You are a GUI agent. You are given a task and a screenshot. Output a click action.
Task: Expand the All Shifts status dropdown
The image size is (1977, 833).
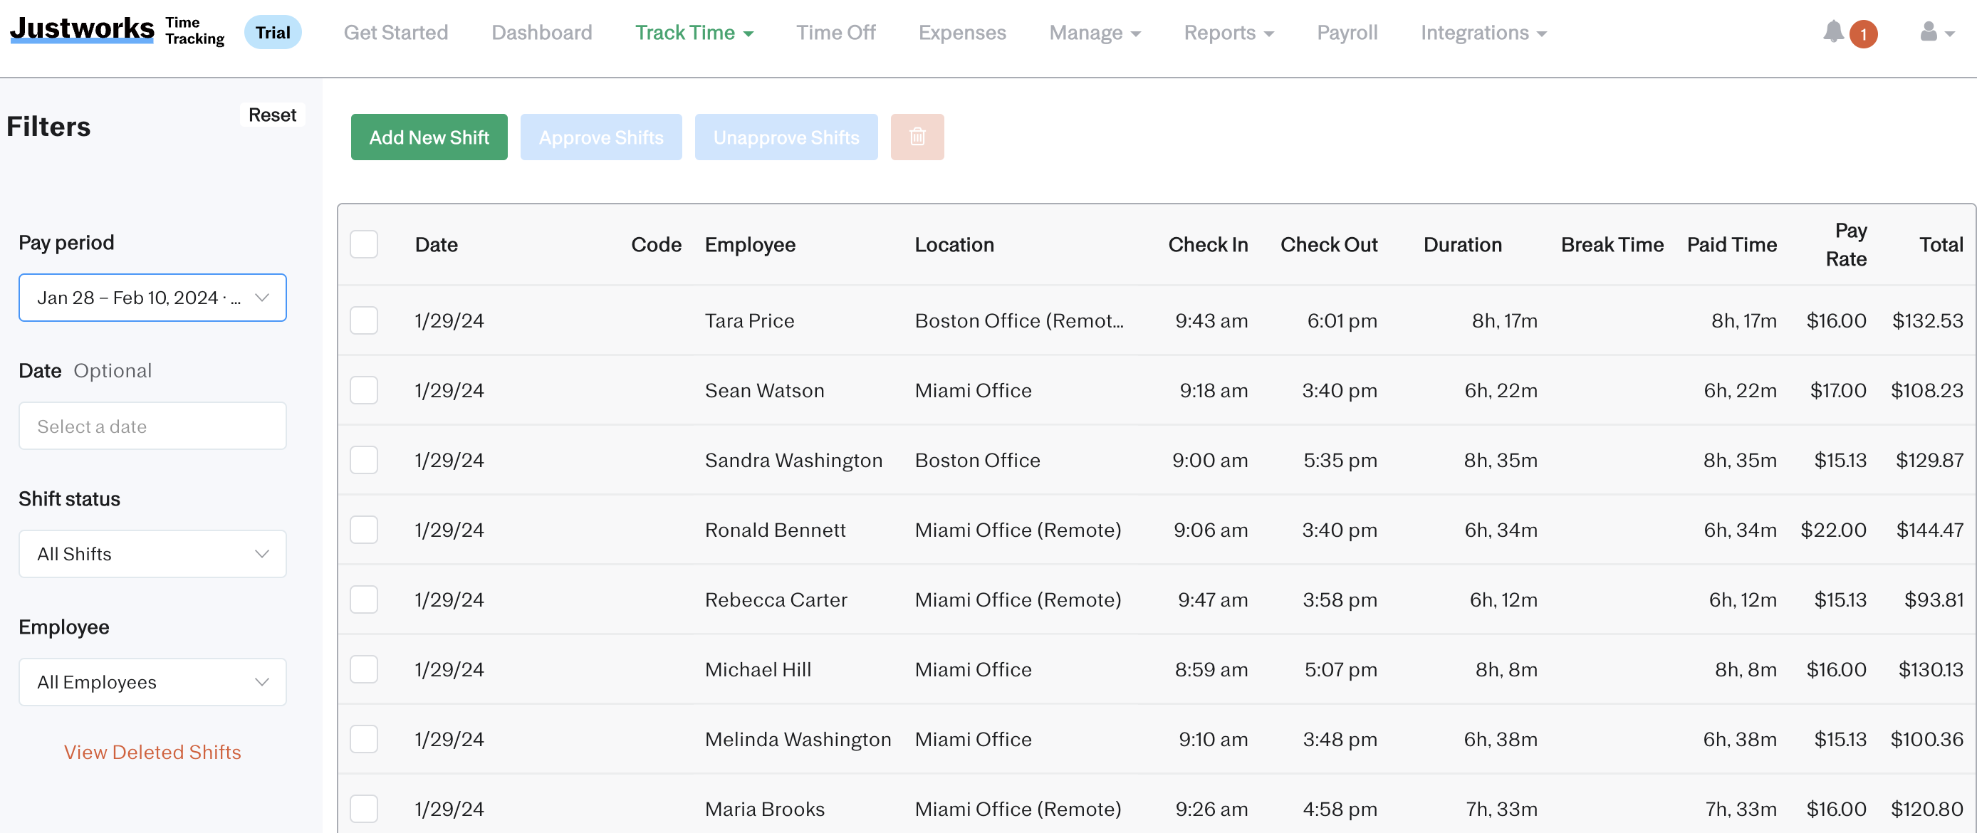152,554
